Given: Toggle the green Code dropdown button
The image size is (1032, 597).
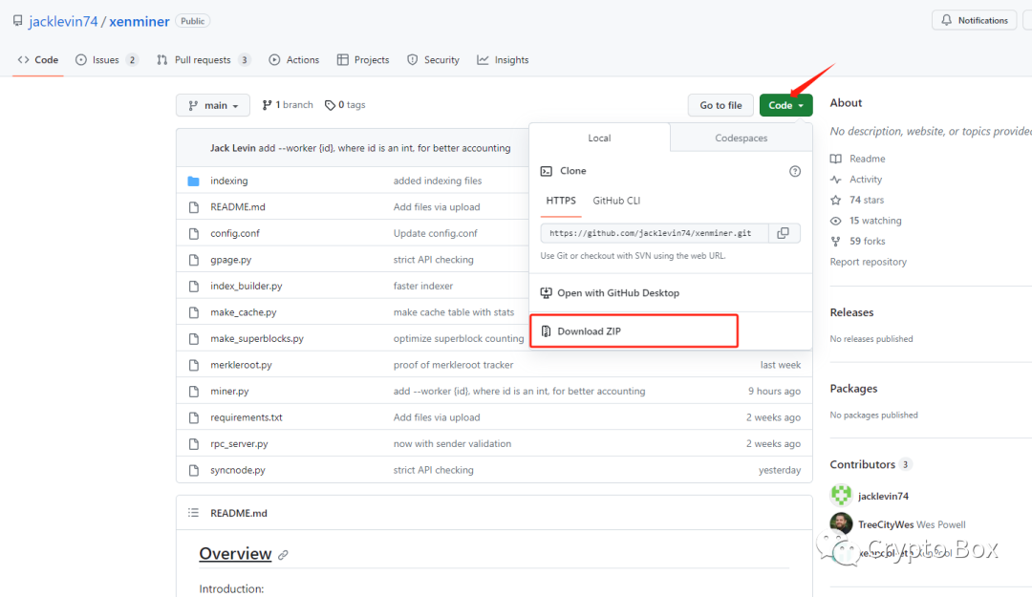Looking at the screenshot, I should tap(785, 105).
